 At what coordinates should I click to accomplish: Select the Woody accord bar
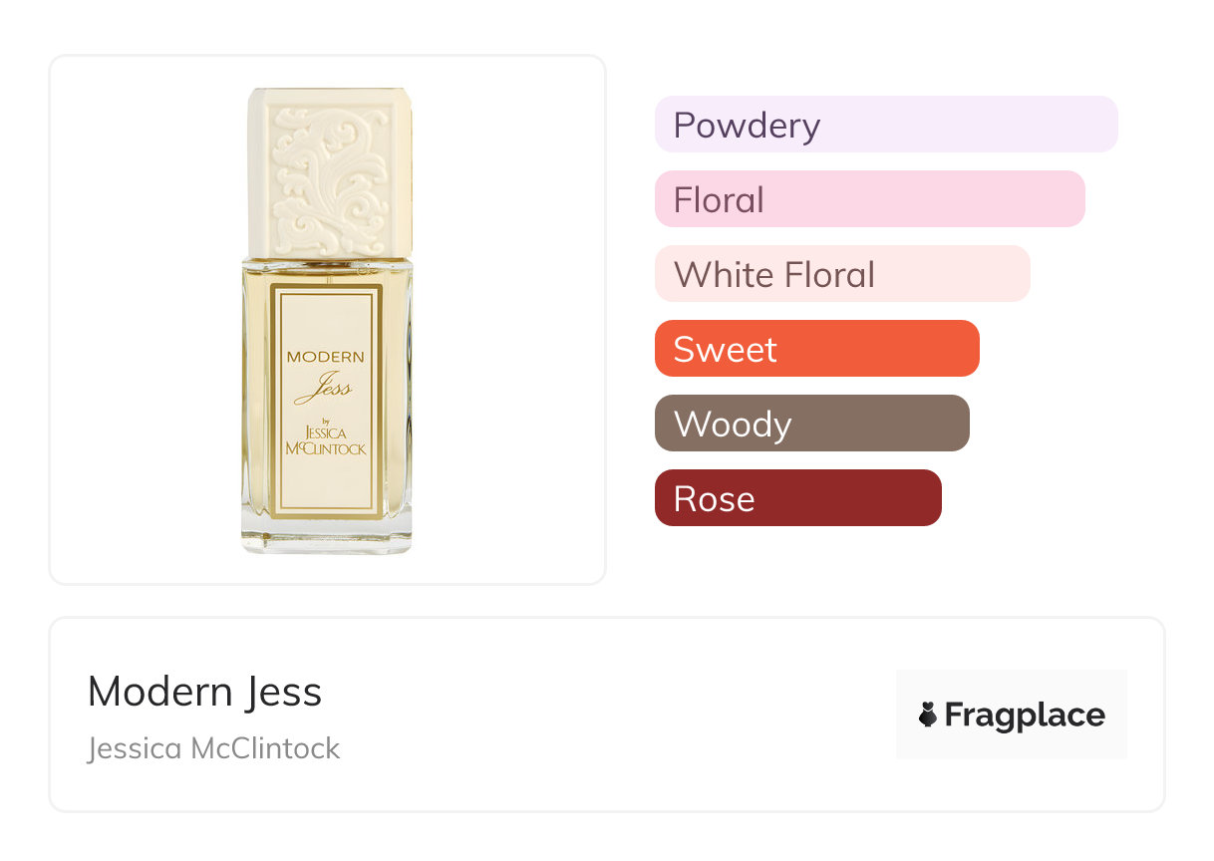click(812, 424)
